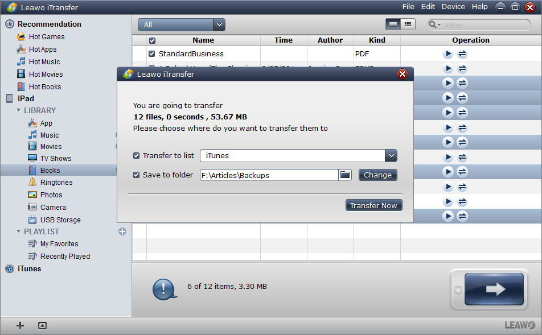Image resolution: width=542 pixels, height=335 pixels.
Task: Select iTunes in the sidebar
Action: coord(23,268)
